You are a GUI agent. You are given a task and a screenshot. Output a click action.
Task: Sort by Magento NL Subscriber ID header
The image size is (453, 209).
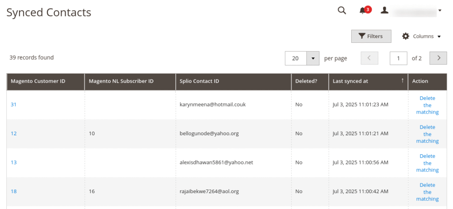tap(121, 81)
